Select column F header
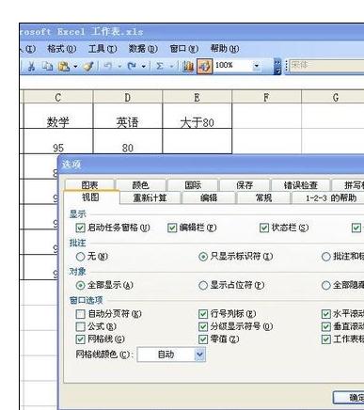Image resolution: width=364 pixels, height=410 pixels. point(266,97)
